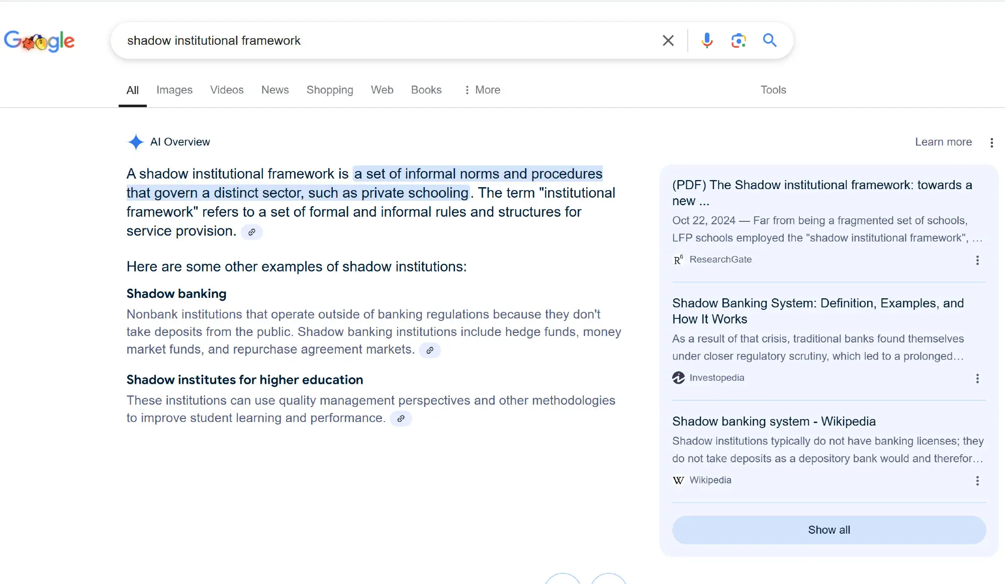The height and width of the screenshot is (584, 1005).
Task: Open Shadow banking system Wikipedia result
Action: click(x=774, y=422)
